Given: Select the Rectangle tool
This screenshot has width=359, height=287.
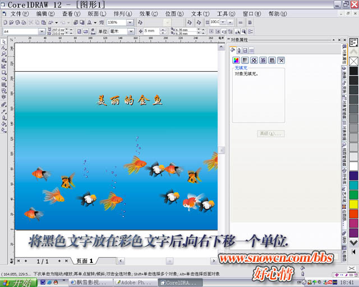Looking at the screenshot, I should pos(4,72).
